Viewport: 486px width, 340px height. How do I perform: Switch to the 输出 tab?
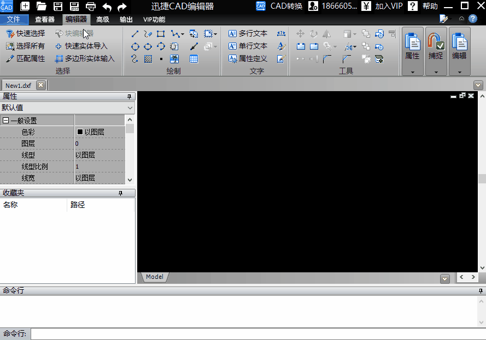click(x=126, y=20)
